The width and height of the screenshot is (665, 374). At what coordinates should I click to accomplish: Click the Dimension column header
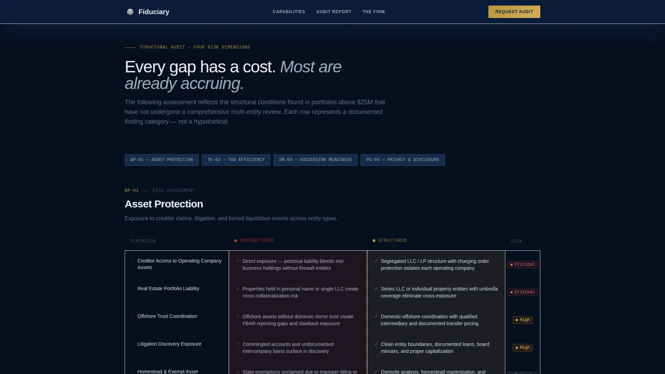click(143, 241)
